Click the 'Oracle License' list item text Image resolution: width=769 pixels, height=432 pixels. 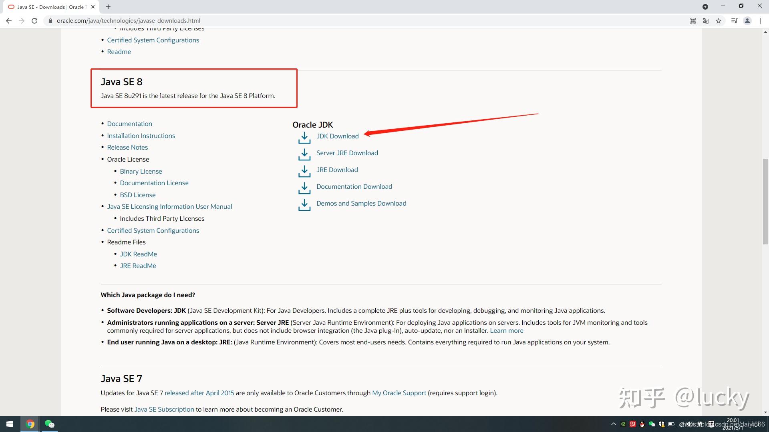coord(128,159)
